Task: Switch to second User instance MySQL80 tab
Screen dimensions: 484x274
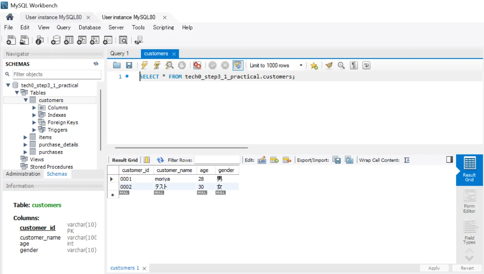Action: coord(128,17)
